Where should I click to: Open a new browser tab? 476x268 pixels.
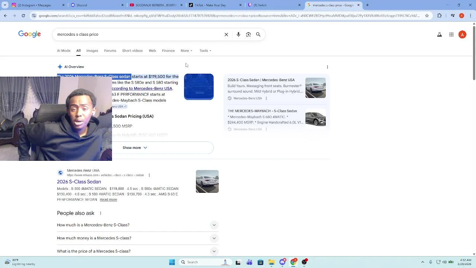point(367,5)
